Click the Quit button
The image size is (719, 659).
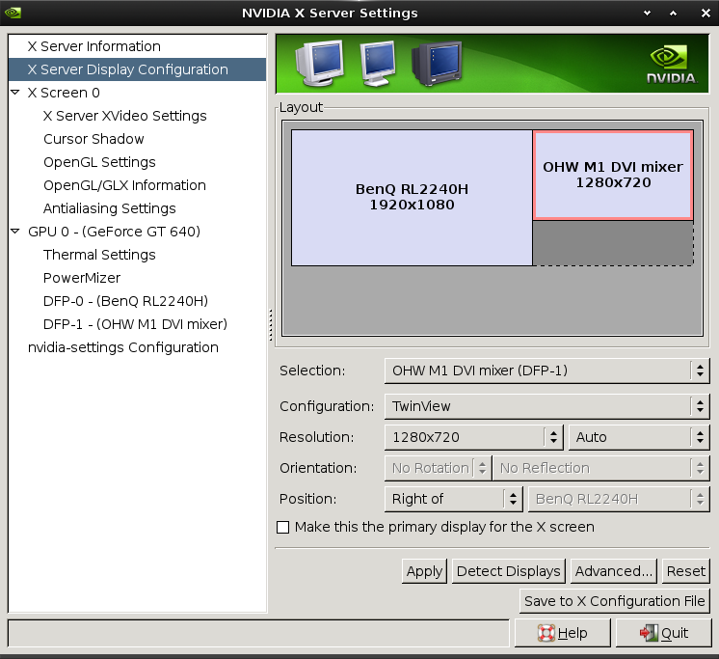click(x=663, y=633)
